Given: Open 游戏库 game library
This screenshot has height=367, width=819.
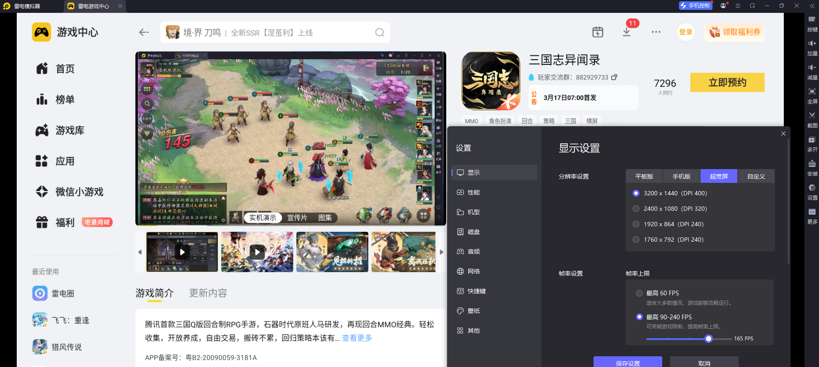Looking at the screenshot, I should click(x=60, y=130).
